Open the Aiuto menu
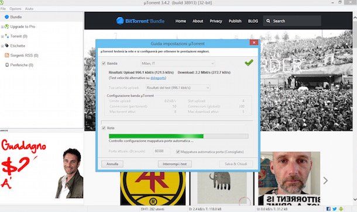The image size is (357, 212). pos(29,9)
